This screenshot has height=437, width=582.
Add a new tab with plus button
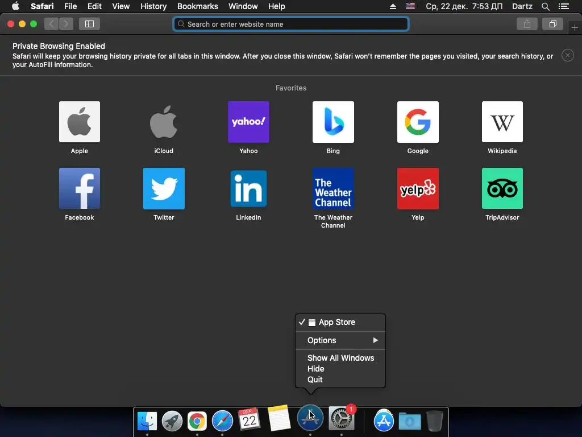(575, 27)
